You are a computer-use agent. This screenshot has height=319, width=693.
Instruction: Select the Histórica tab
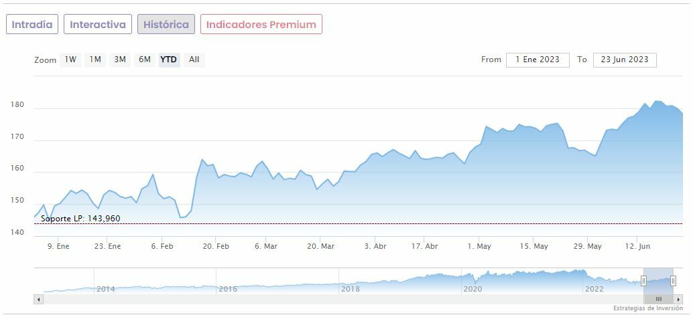[x=166, y=25]
